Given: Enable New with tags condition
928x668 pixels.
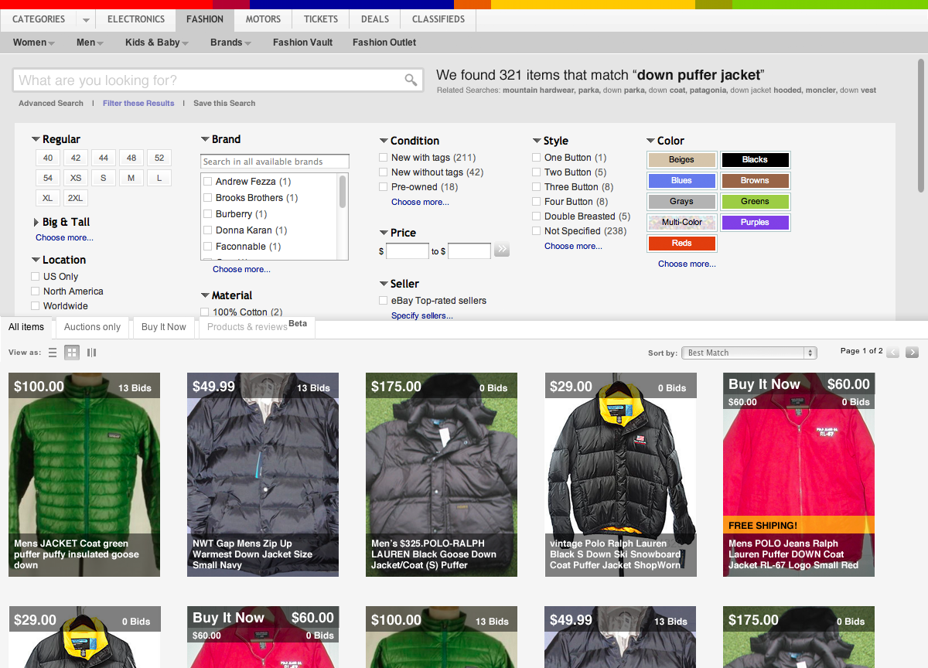Looking at the screenshot, I should pyautogui.click(x=384, y=158).
